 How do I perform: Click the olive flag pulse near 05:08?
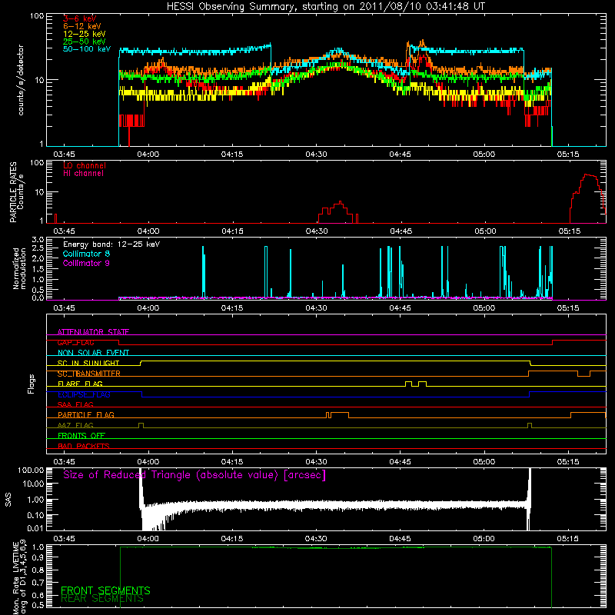tap(530, 425)
